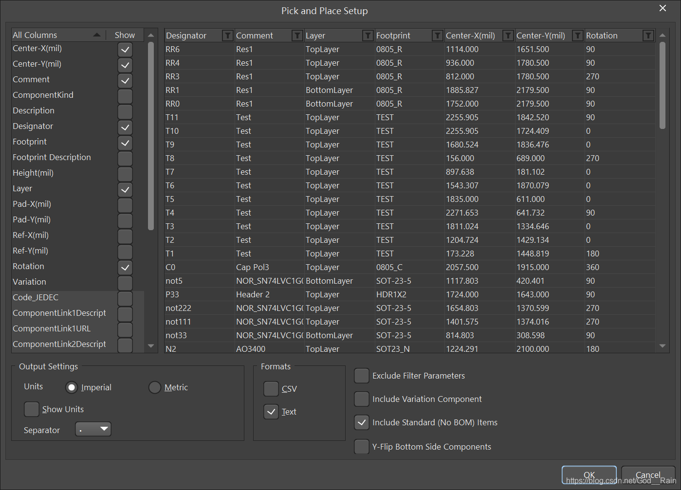681x490 pixels.
Task: Click the Cancel button
Action: tap(648, 475)
